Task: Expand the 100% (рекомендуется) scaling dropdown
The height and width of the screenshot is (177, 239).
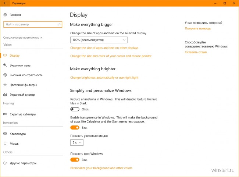Action: pyautogui.click(x=99, y=40)
